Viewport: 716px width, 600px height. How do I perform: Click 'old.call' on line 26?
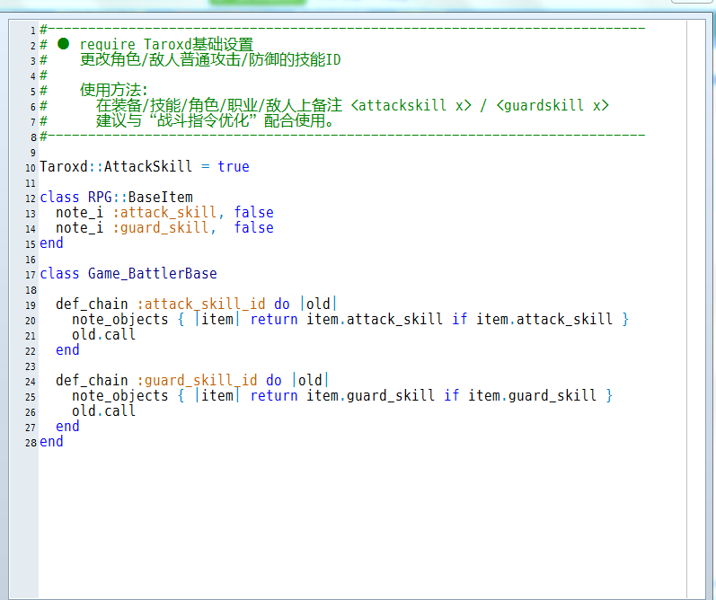[103, 411]
